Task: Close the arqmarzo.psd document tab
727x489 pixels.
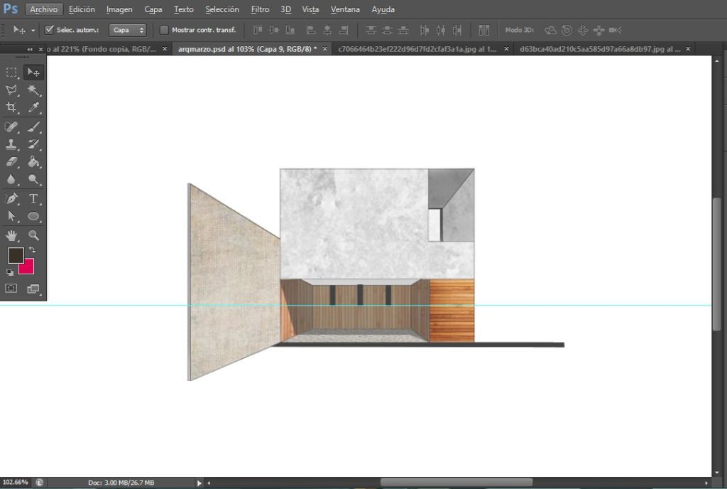Action: coord(324,49)
